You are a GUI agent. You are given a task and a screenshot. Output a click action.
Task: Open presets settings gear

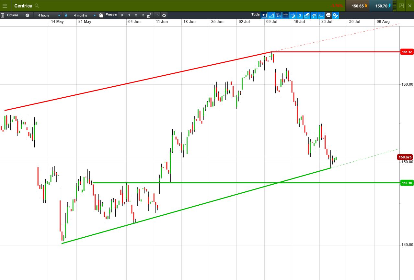(x=164, y=15)
